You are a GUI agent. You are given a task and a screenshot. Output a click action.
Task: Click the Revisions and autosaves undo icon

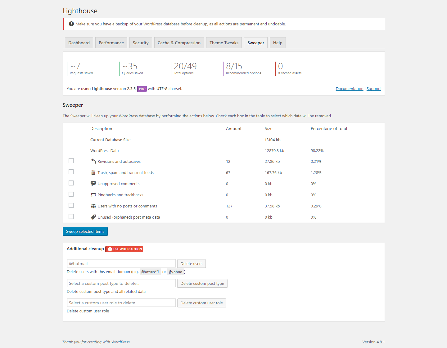(93, 161)
